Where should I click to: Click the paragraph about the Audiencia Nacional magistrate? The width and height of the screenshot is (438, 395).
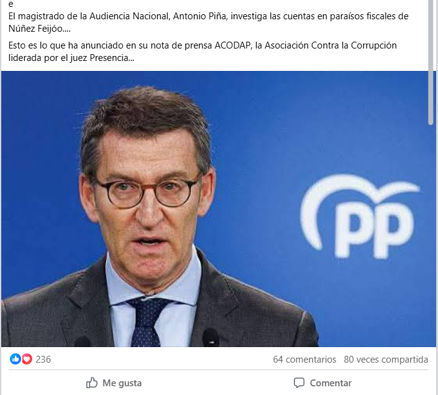tap(208, 22)
